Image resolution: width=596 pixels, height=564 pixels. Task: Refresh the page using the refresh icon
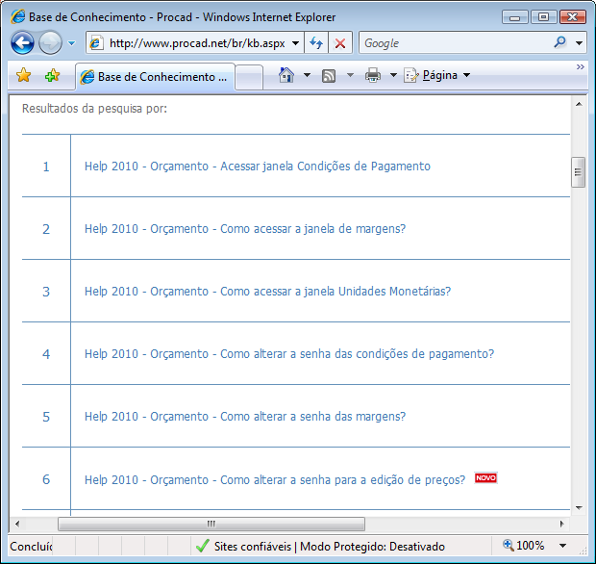click(x=316, y=43)
